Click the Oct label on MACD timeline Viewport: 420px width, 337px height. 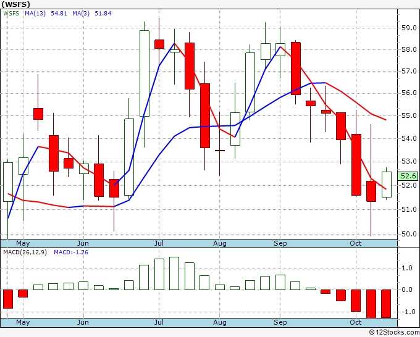355,322
